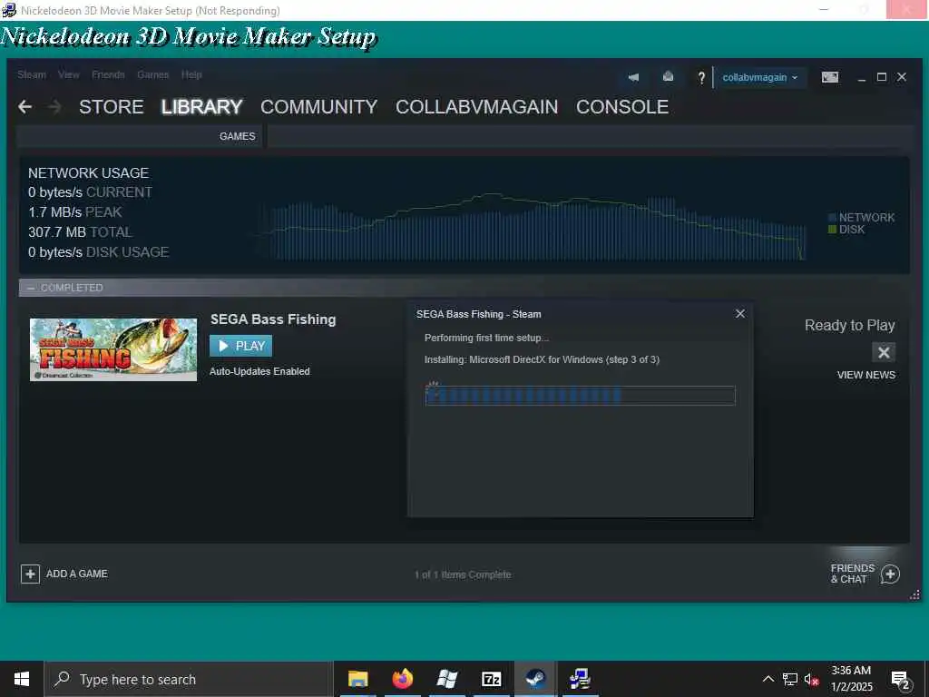
Task: Click the Steam taskbar icon
Action: [535, 679]
